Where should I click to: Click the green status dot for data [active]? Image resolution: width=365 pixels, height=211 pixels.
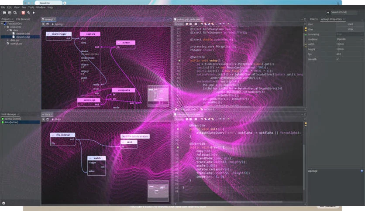[x=3, y=122]
